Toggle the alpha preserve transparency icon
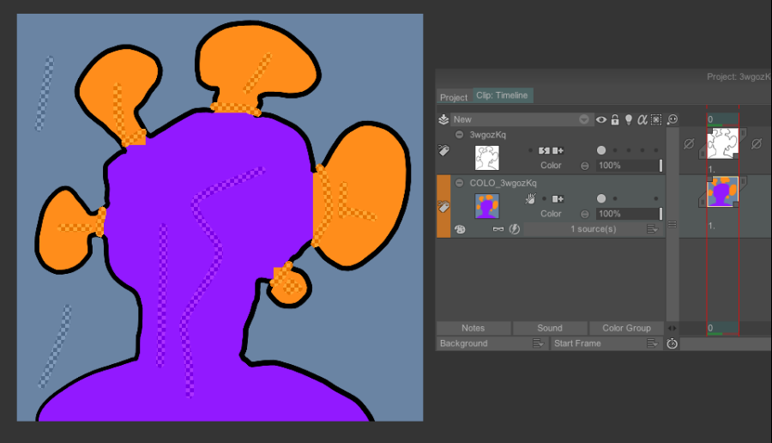The height and width of the screenshot is (443, 772). (x=642, y=119)
